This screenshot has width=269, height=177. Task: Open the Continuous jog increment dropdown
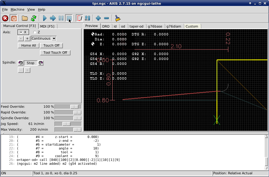tap(43, 38)
